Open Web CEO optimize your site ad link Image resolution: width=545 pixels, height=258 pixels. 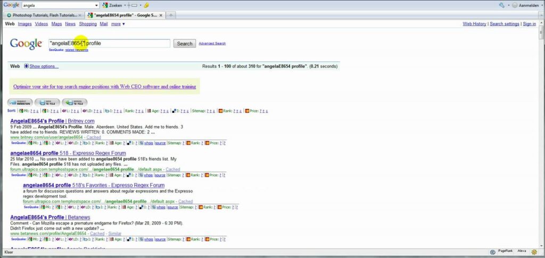point(105,87)
